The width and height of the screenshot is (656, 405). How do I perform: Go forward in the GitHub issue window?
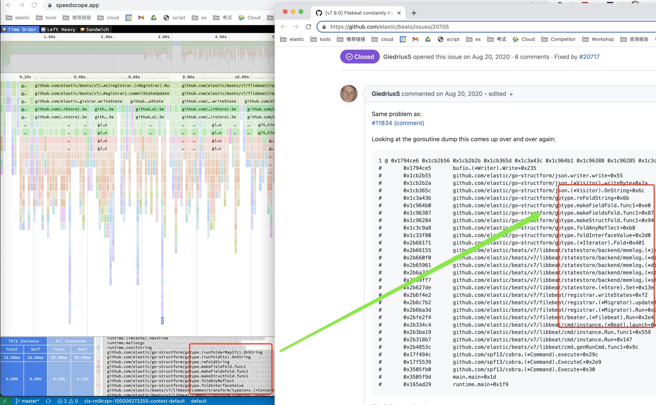coord(296,27)
